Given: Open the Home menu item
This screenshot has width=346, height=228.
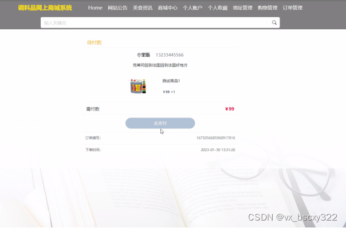Looking at the screenshot, I should pyautogui.click(x=95, y=7).
